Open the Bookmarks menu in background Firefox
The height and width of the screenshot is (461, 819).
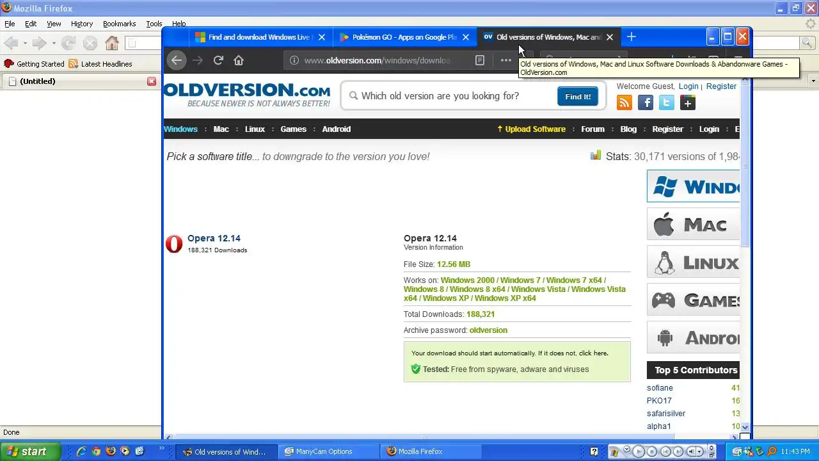click(119, 24)
